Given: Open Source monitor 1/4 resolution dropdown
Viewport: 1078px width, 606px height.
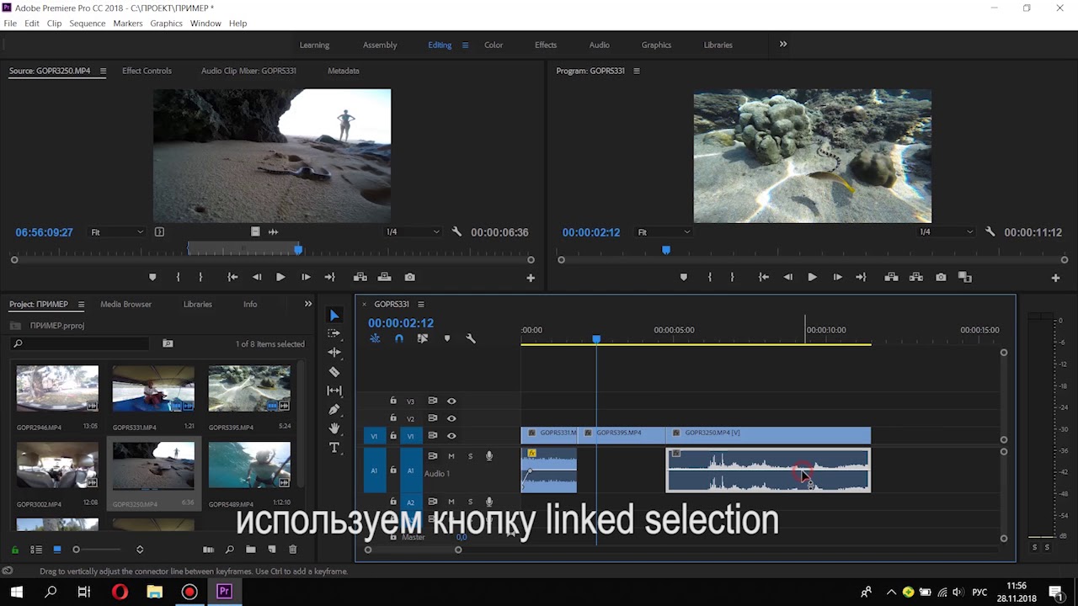Looking at the screenshot, I should [413, 232].
